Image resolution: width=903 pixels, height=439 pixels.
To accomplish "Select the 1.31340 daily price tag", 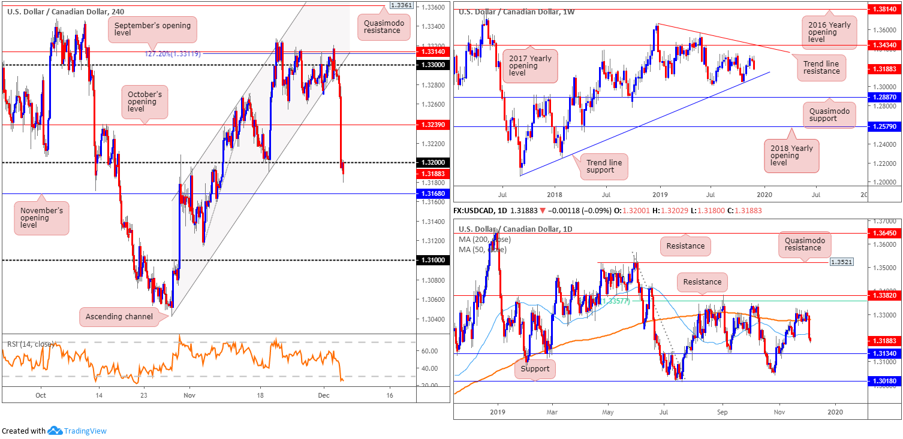I will click(x=885, y=353).
